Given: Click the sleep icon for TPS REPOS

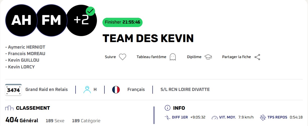Looking at the screenshot, I should 263,117.
